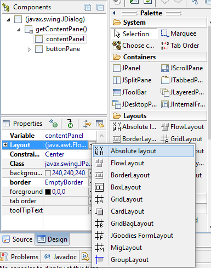This screenshot has width=211, height=268.
Task: Choose BorderLayout from dropdown list
Action: tap(144, 175)
